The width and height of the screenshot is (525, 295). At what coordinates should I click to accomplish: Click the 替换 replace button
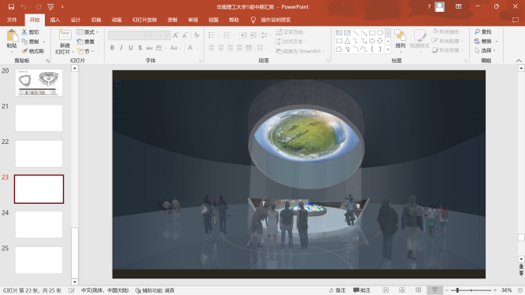point(486,41)
